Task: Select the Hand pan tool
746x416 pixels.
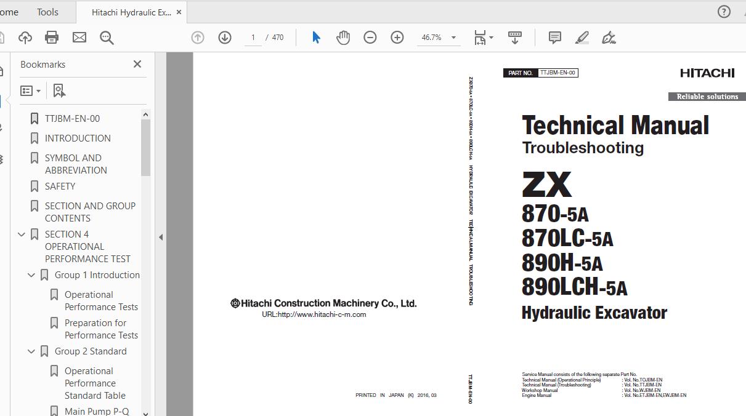Action: pyautogui.click(x=343, y=38)
